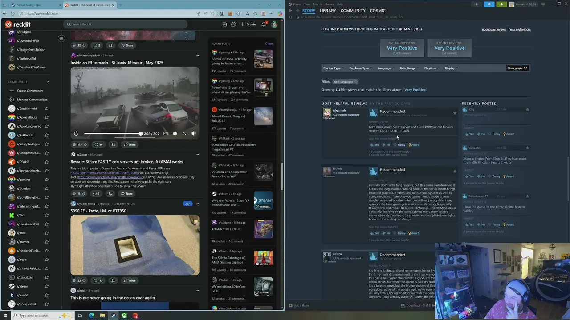Screen dimensions: 570x320
Task: Favorite r/nope with star toggle
Action: tap(47, 260)
